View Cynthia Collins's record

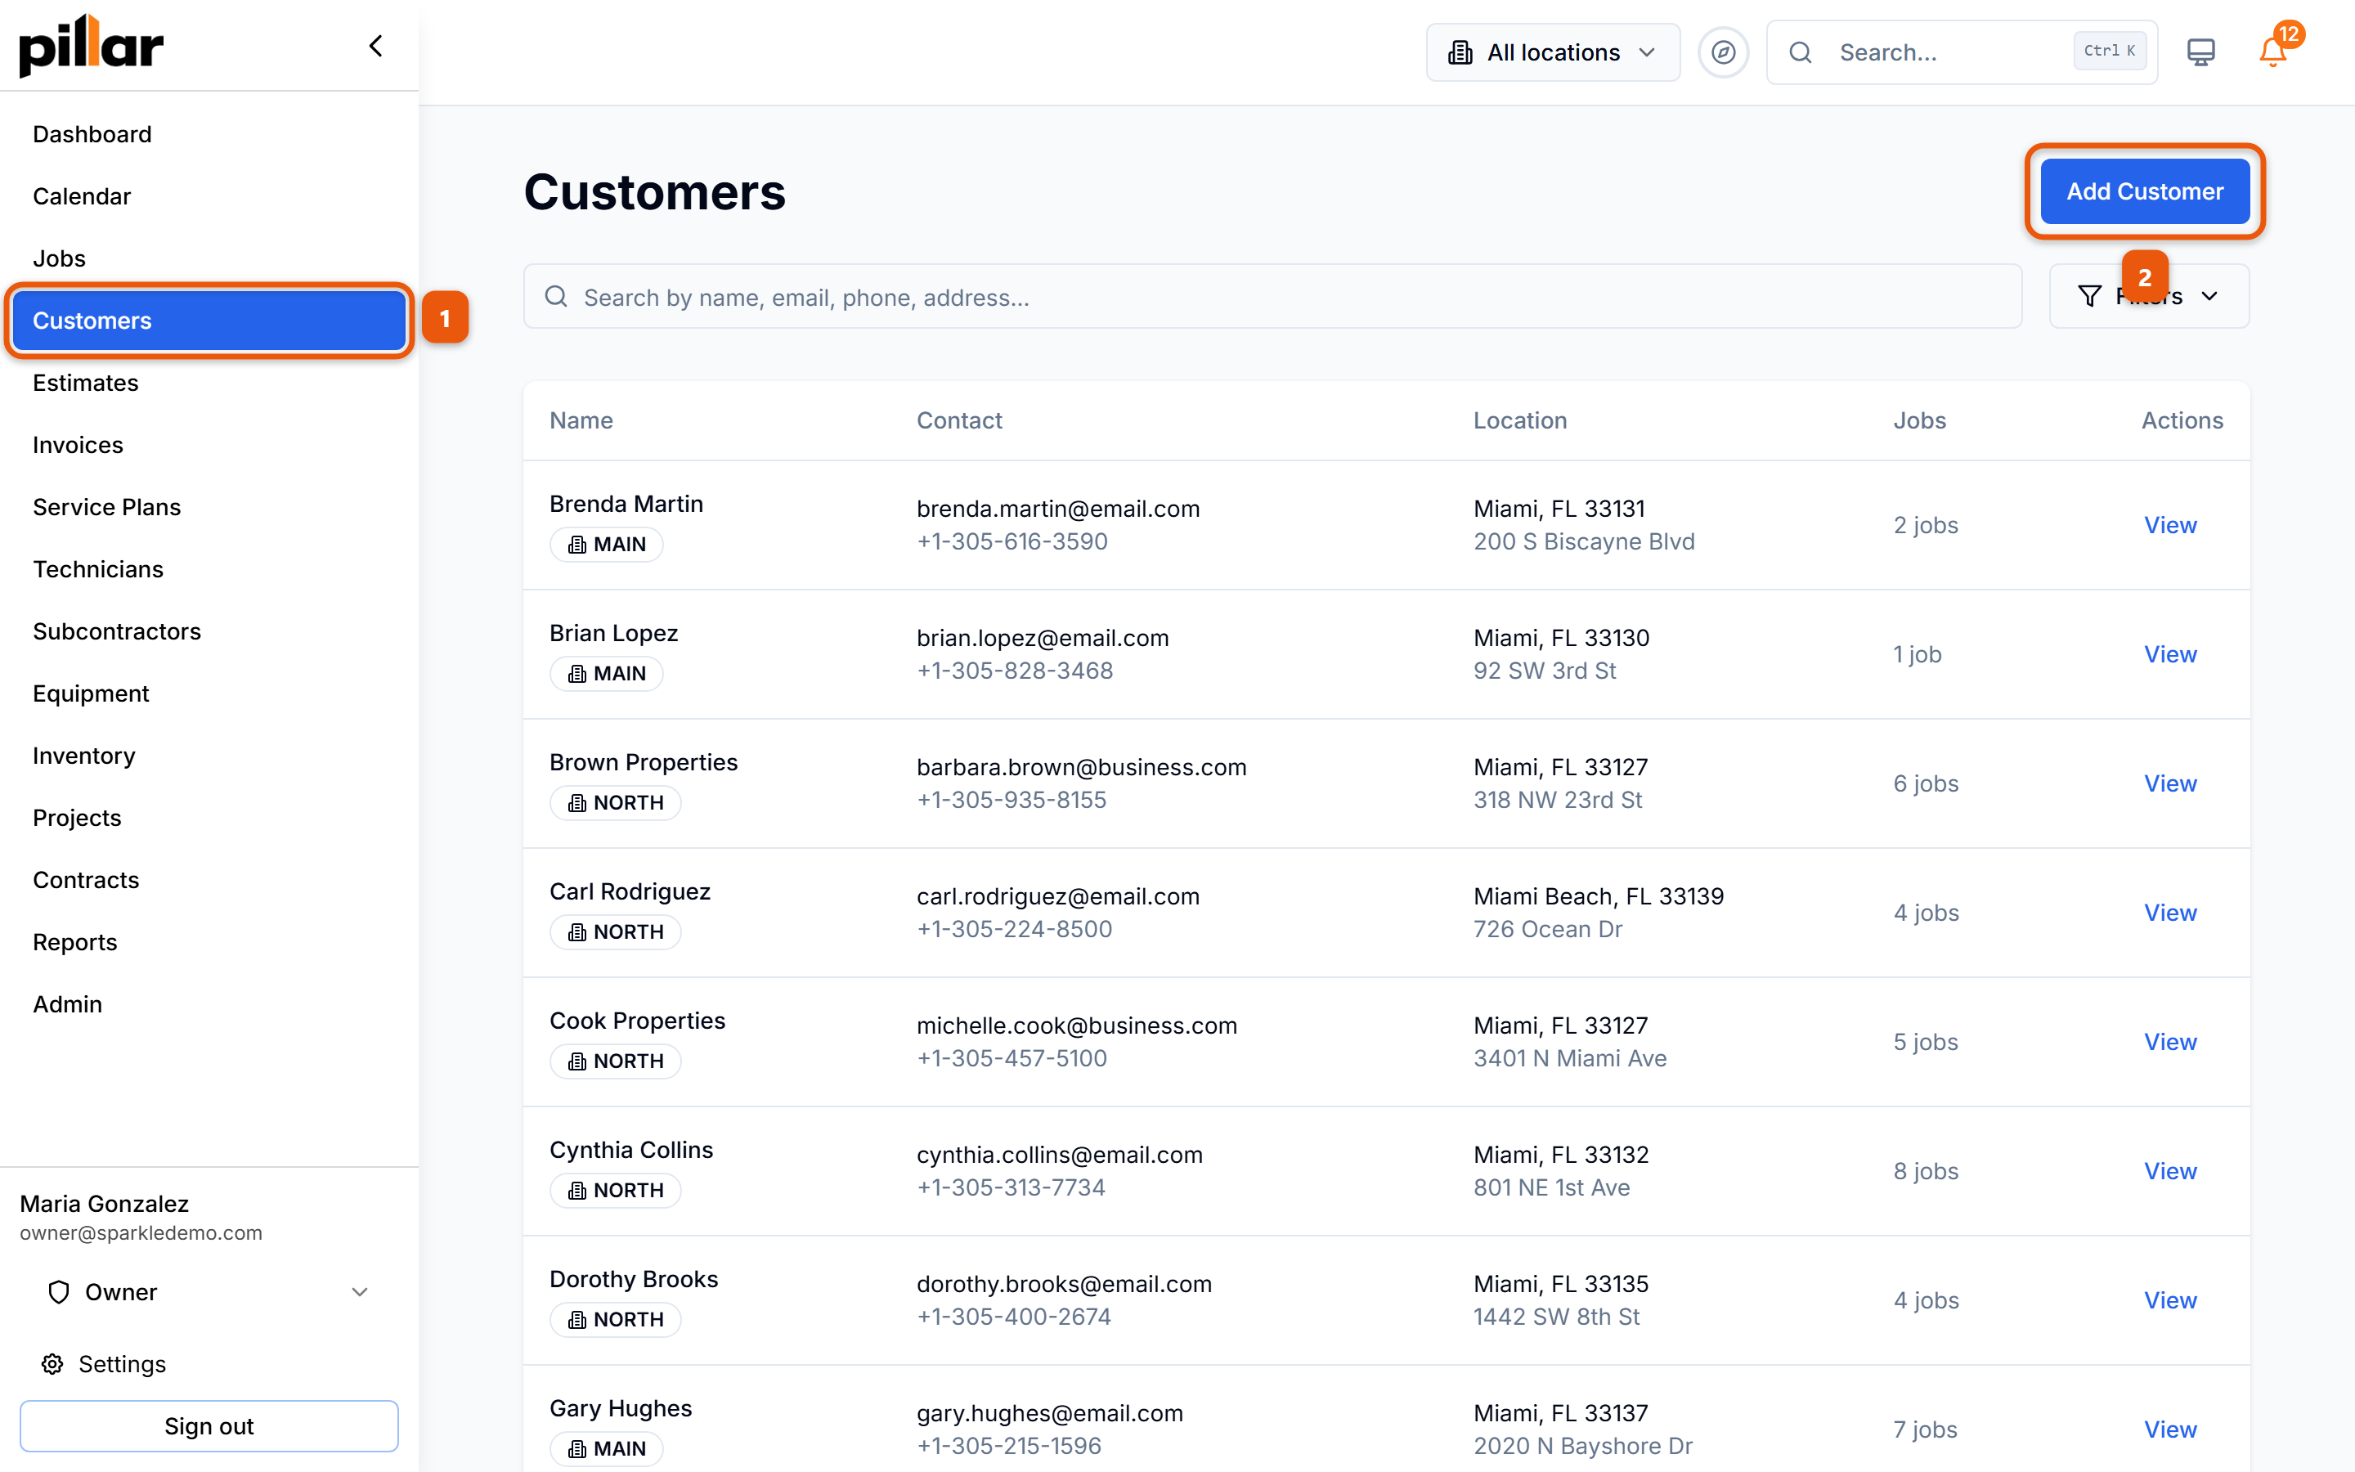point(2170,1171)
